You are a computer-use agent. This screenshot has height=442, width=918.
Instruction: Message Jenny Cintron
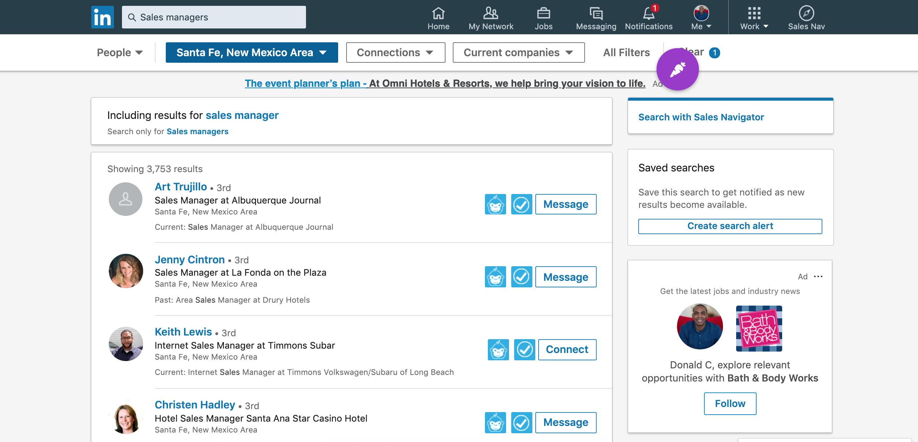(566, 277)
